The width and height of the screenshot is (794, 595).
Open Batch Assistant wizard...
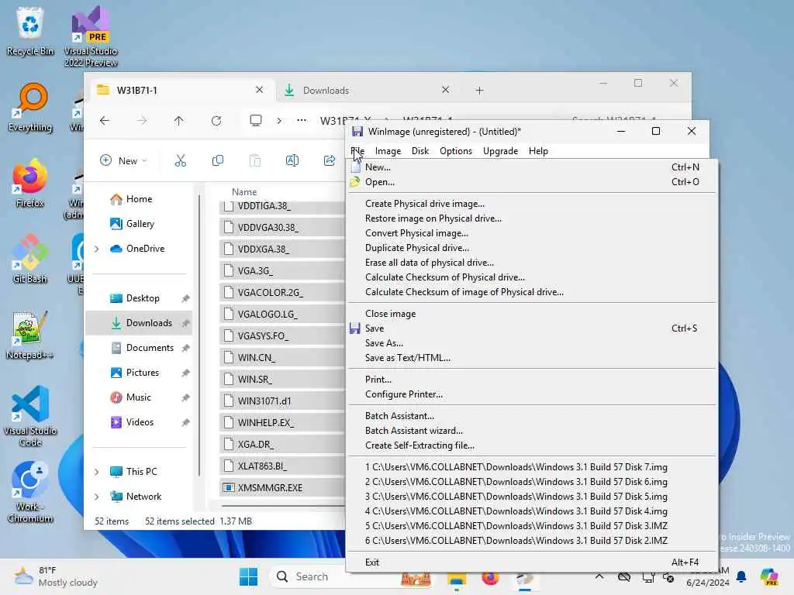(532, 431)
